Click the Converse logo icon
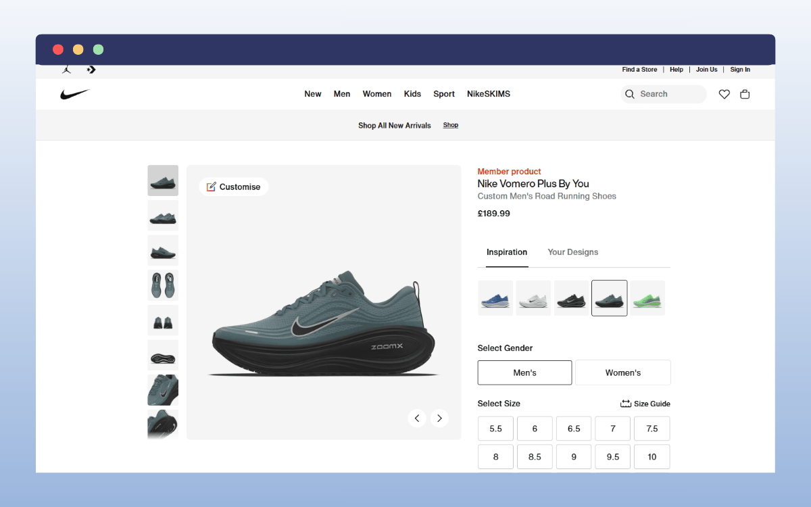 coord(91,69)
